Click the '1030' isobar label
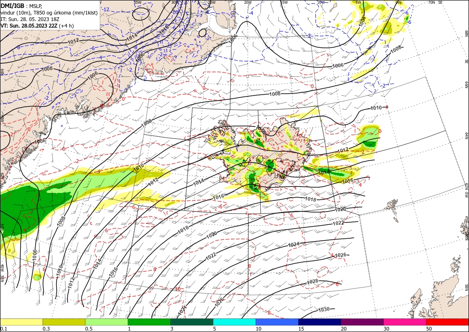The image size is (469, 332). pos(324,309)
